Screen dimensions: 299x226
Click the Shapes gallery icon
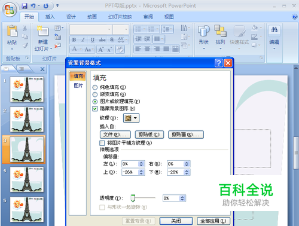click(204, 31)
